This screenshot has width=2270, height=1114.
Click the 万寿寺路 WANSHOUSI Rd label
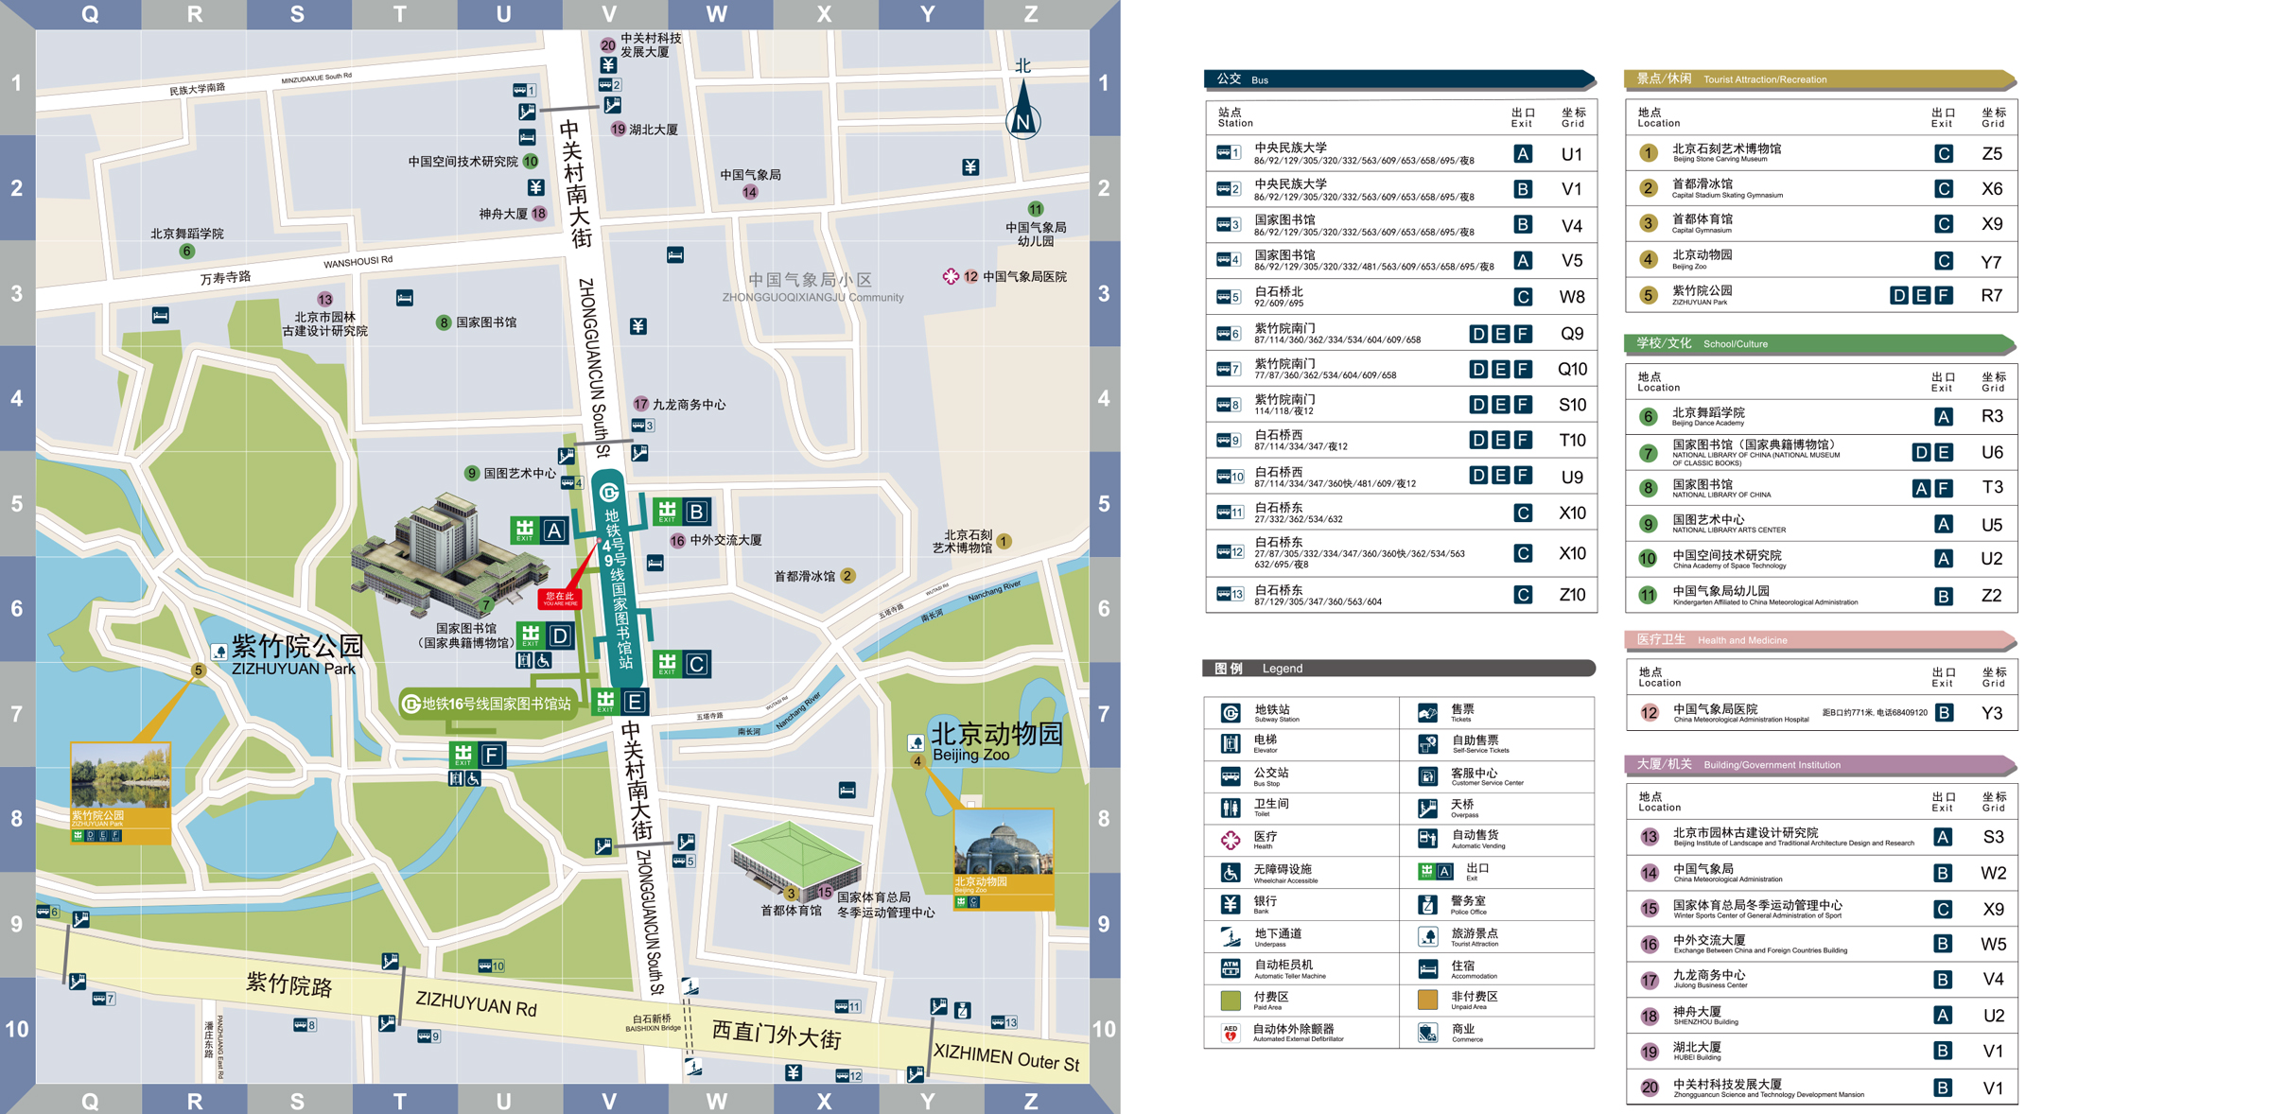(x=295, y=270)
